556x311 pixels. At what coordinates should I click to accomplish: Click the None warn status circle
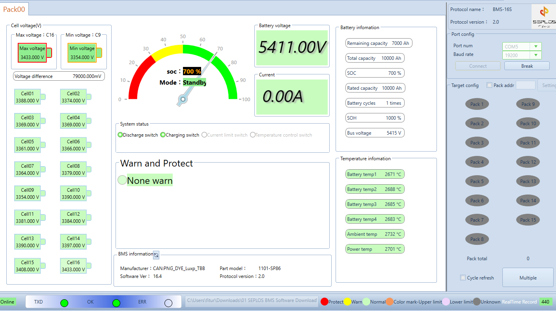tap(122, 180)
